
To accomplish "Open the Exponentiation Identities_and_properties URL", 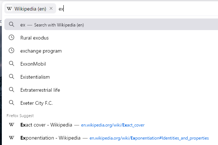I will (149, 138).
